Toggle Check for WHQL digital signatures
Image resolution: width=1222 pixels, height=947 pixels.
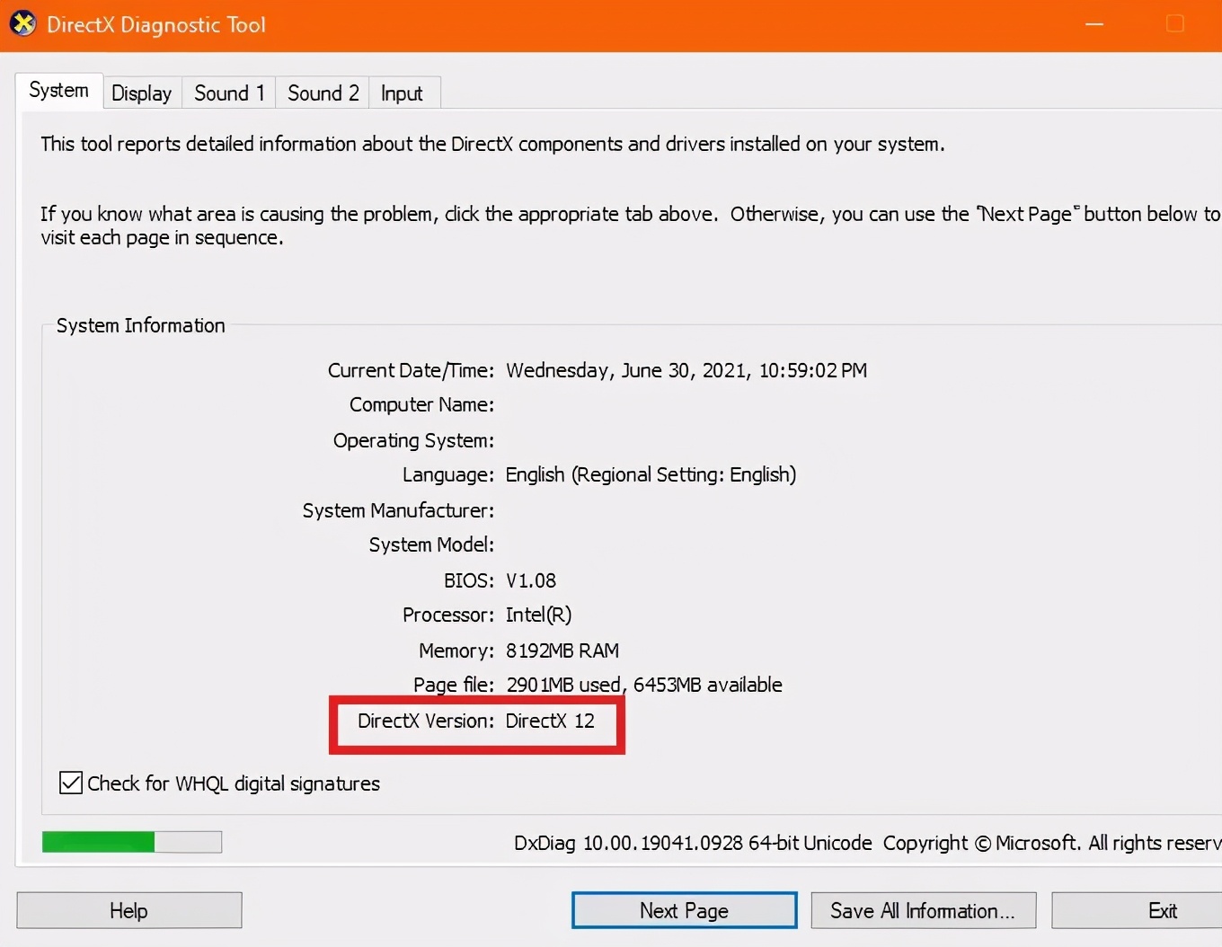point(71,783)
